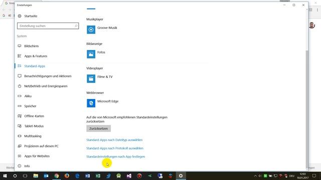Open Speicher settings page
Image resolution: width=321 pixels, height=180 pixels.
(x=30, y=106)
